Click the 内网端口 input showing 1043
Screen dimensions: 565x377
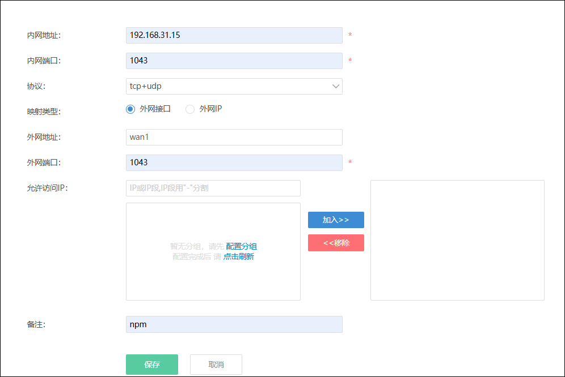click(234, 61)
